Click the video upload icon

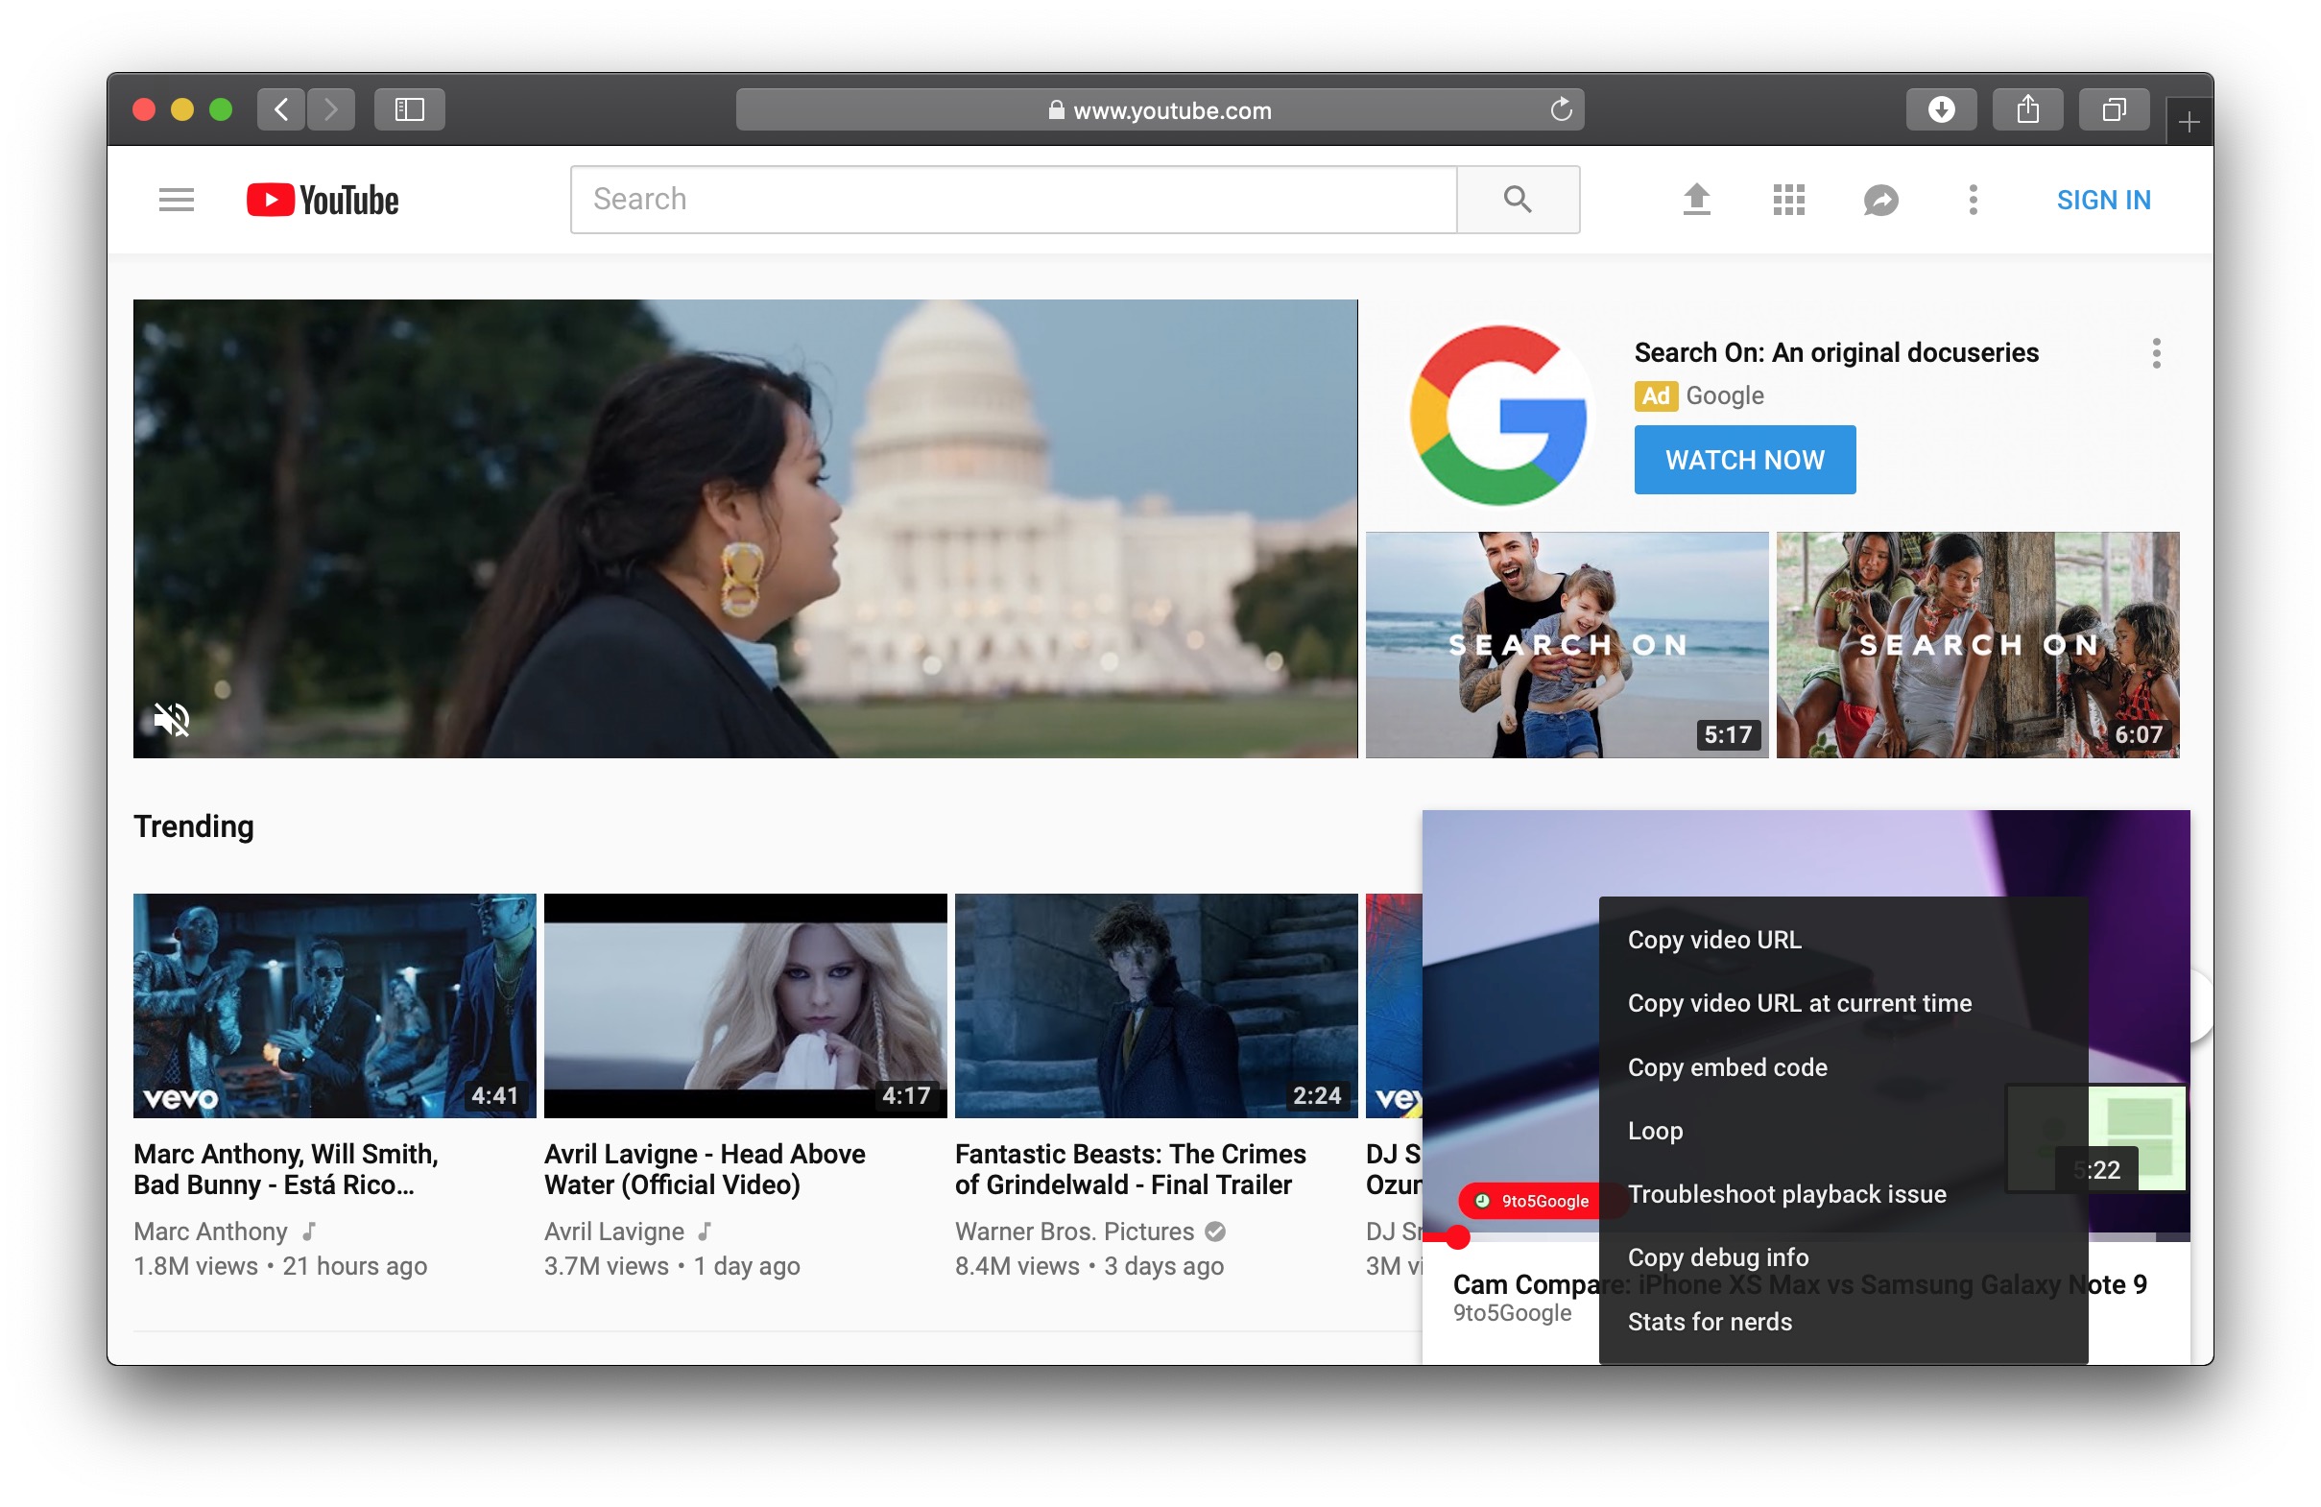coord(1696,199)
